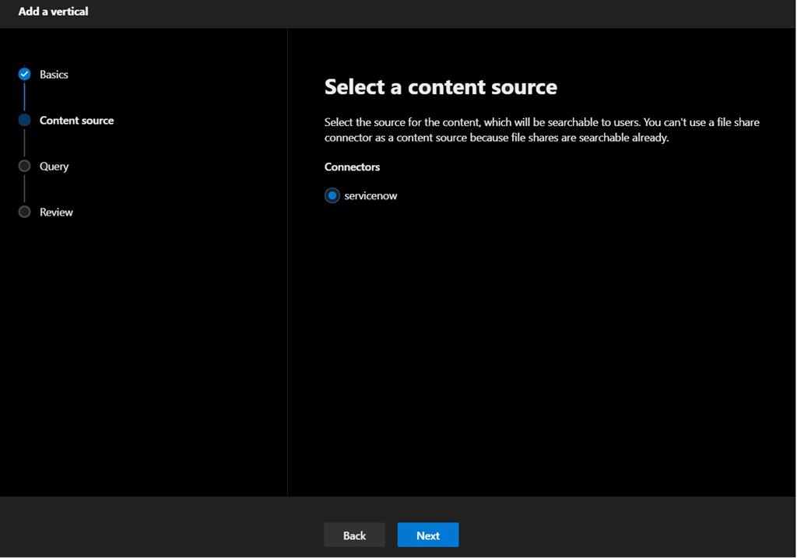Click the unfilled gray Query step marker
This screenshot has height=558, width=797.
tap(24, 166)
